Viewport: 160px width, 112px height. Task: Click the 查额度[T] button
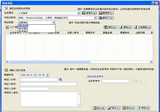point(106,13)
